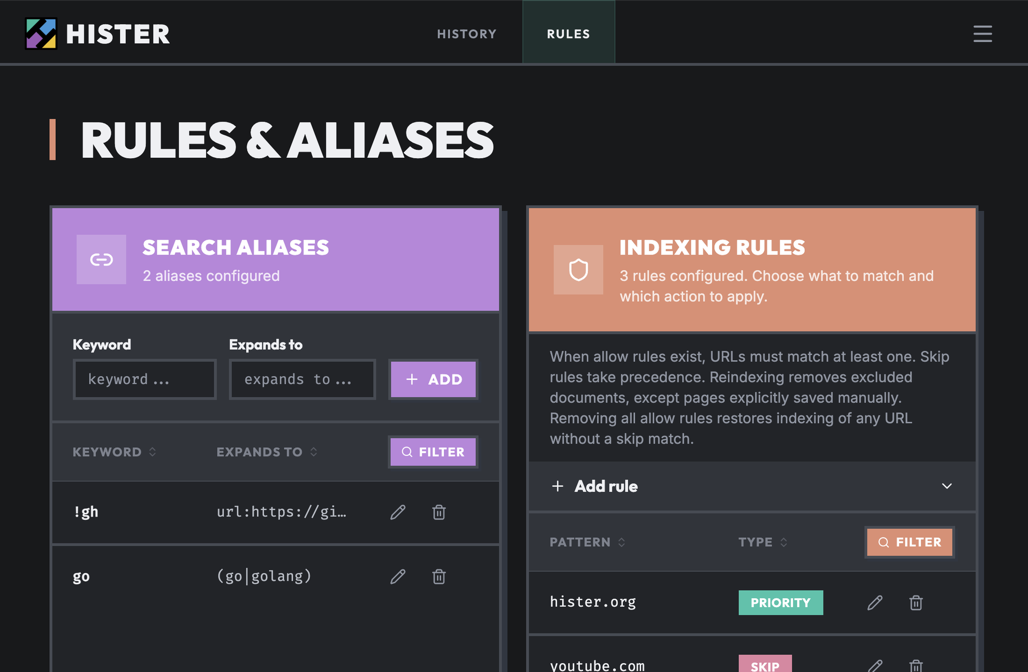Open the indexing rules Filter button
Viewport: 1028px width, 672px height.
[910, 542]
